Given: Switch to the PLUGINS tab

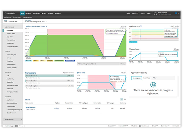Looking at the screenshot, I should 51,13.
